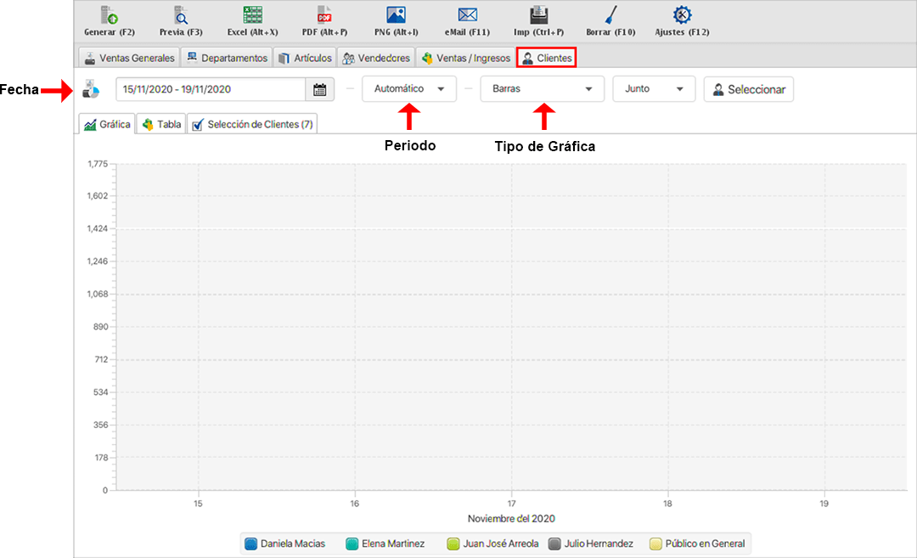Viewport: 917px width, 558px height.
Task: Expand the Automático period dropdown
Action: pos(409,89)
